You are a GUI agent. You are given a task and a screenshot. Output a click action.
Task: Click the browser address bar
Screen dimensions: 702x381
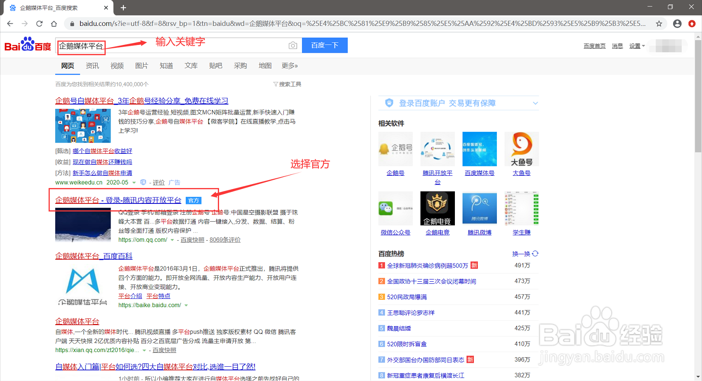coord(362,24)
